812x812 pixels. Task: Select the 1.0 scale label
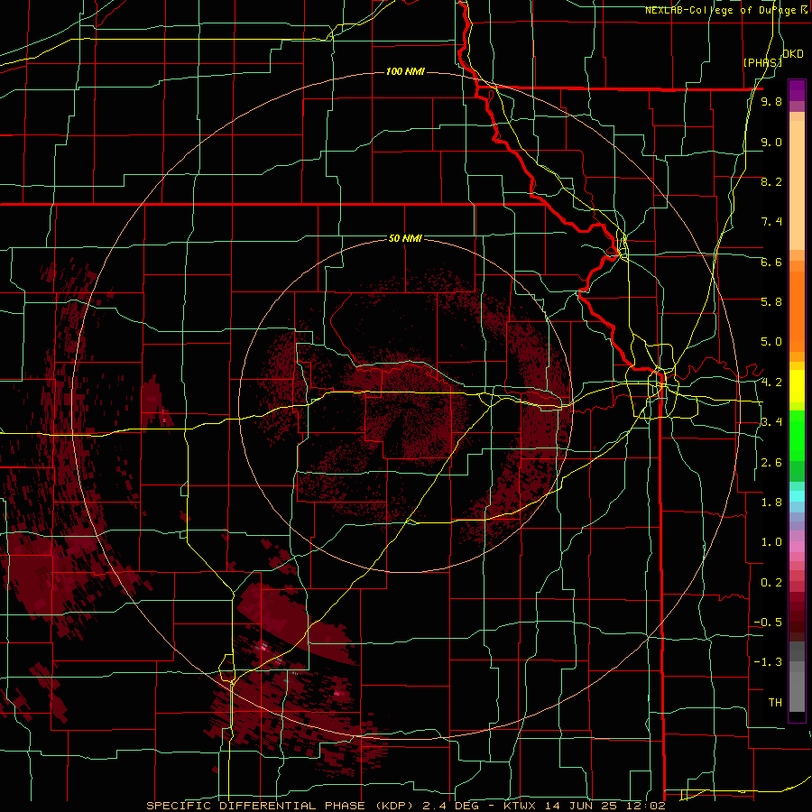[x=771, y=542]
